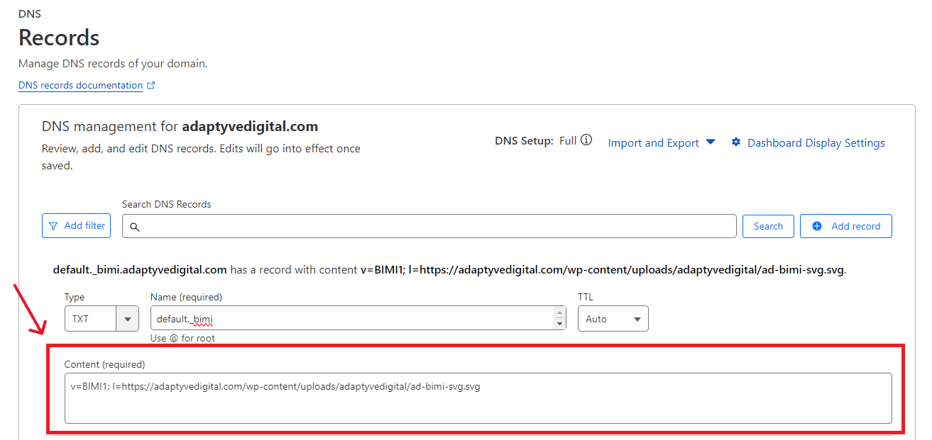This screenshot has width=932, height=440.
Task: Open the Type dropdown showing TXT
Action: coord(90,319)
